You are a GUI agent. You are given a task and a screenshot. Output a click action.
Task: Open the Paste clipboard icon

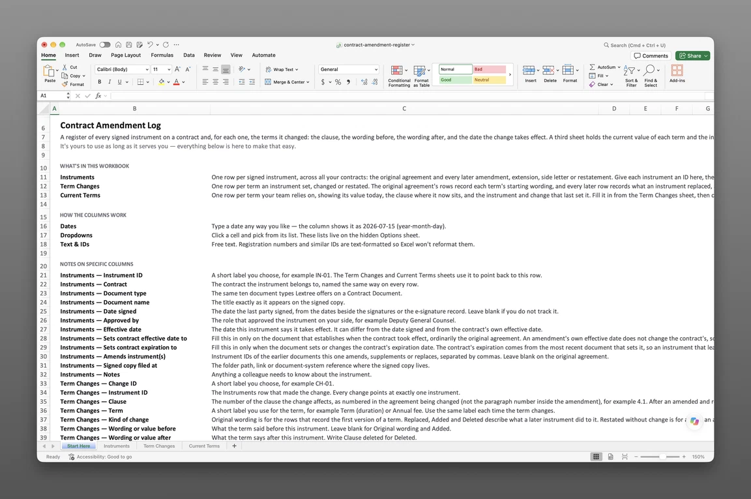pyautogui.click(x=49, y=71)
